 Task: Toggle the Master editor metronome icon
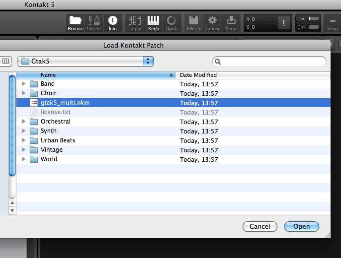click(x=94, y=23)
